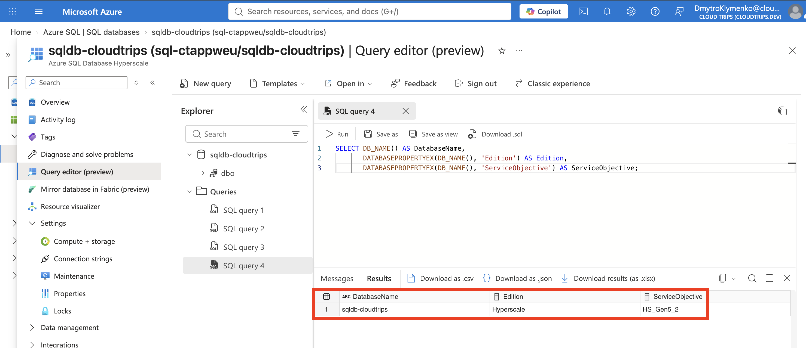806x348 pixels.
Task: Open the 'Open in' dropdown
Action: 348,83
